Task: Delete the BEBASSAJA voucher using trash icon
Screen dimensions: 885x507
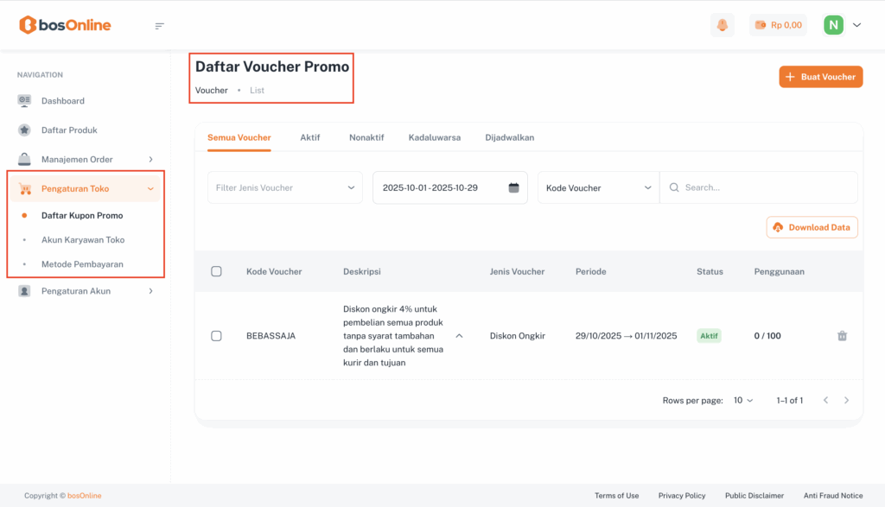Action: click(842, 336)
